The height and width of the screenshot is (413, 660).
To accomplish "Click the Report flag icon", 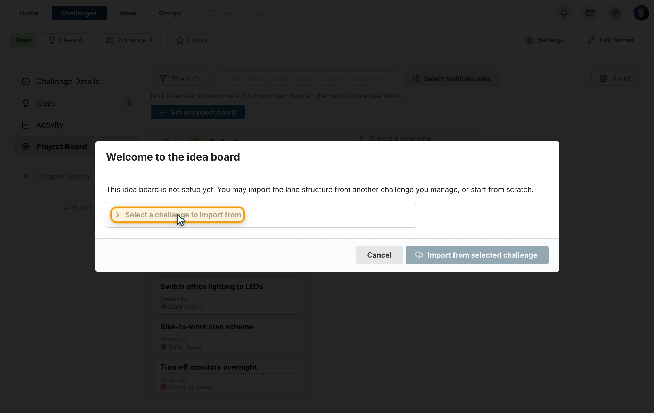I will coord(66,208).
